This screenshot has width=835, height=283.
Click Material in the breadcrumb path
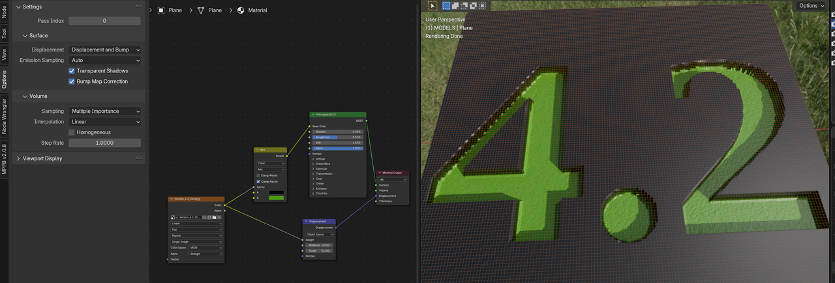pos(258,10)
